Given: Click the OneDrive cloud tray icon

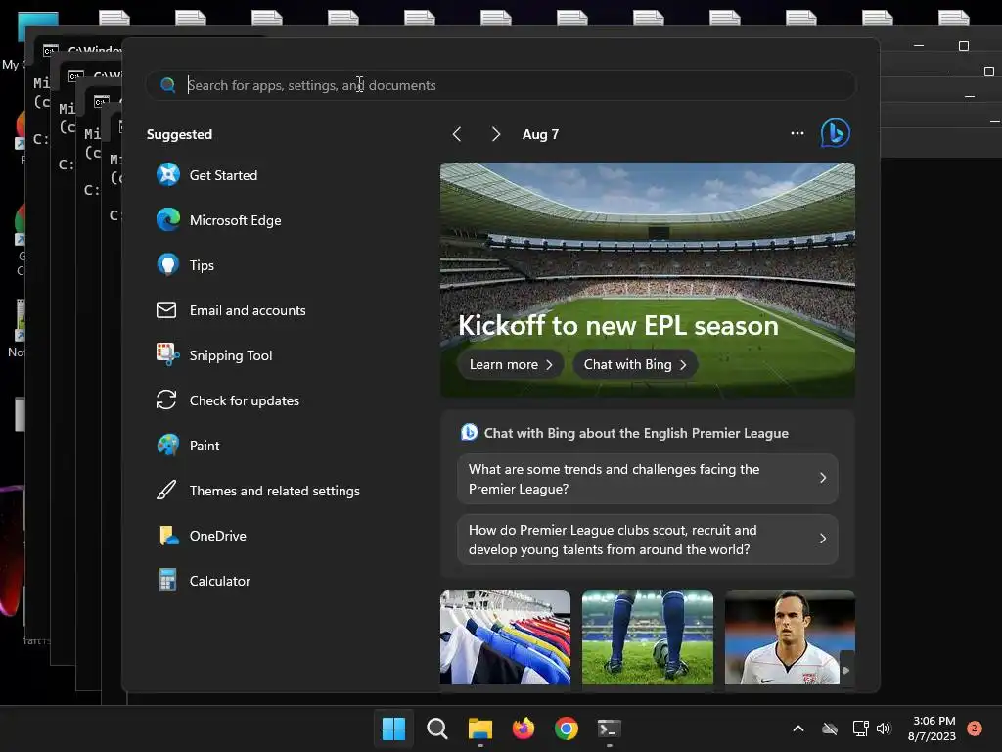Looking at the screenshot, I should tap(830, 728).
